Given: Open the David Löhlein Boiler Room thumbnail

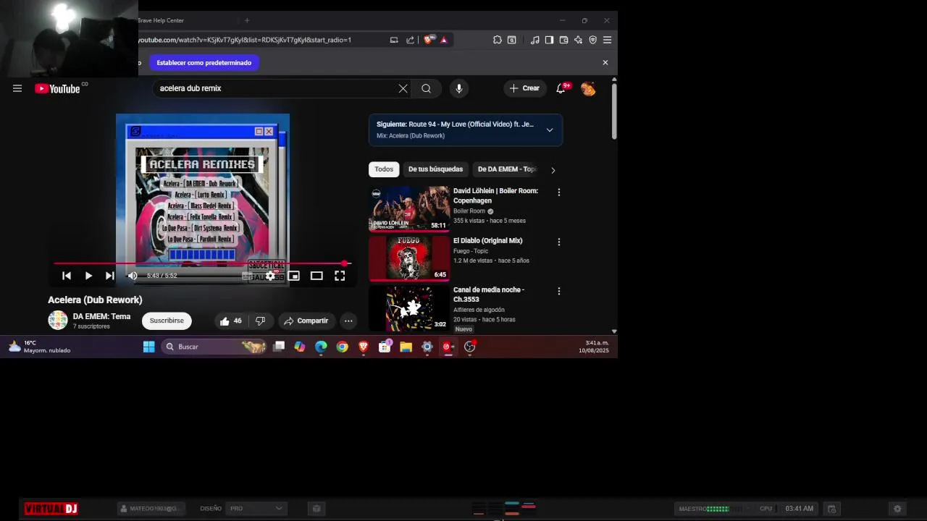Looking at the screenshot, I should point(409,208).
